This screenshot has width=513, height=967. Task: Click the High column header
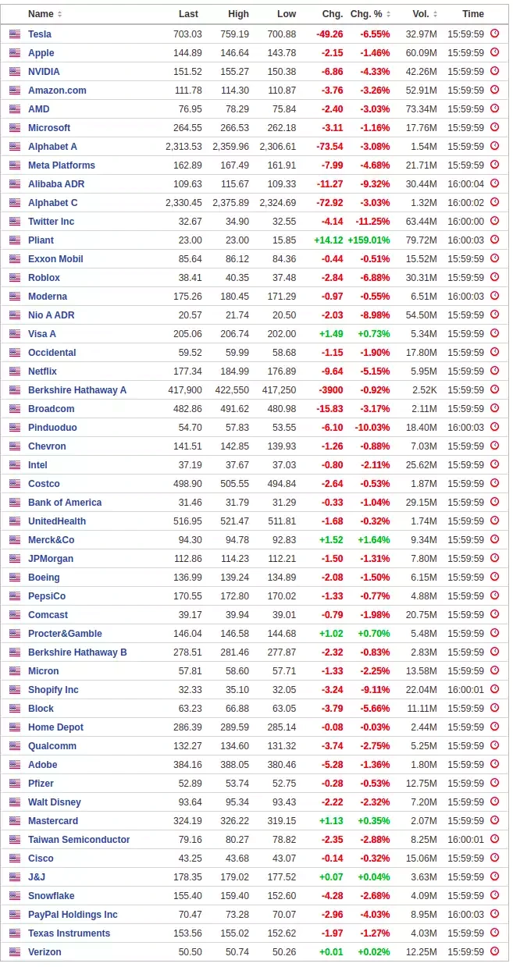click(239, 14)
